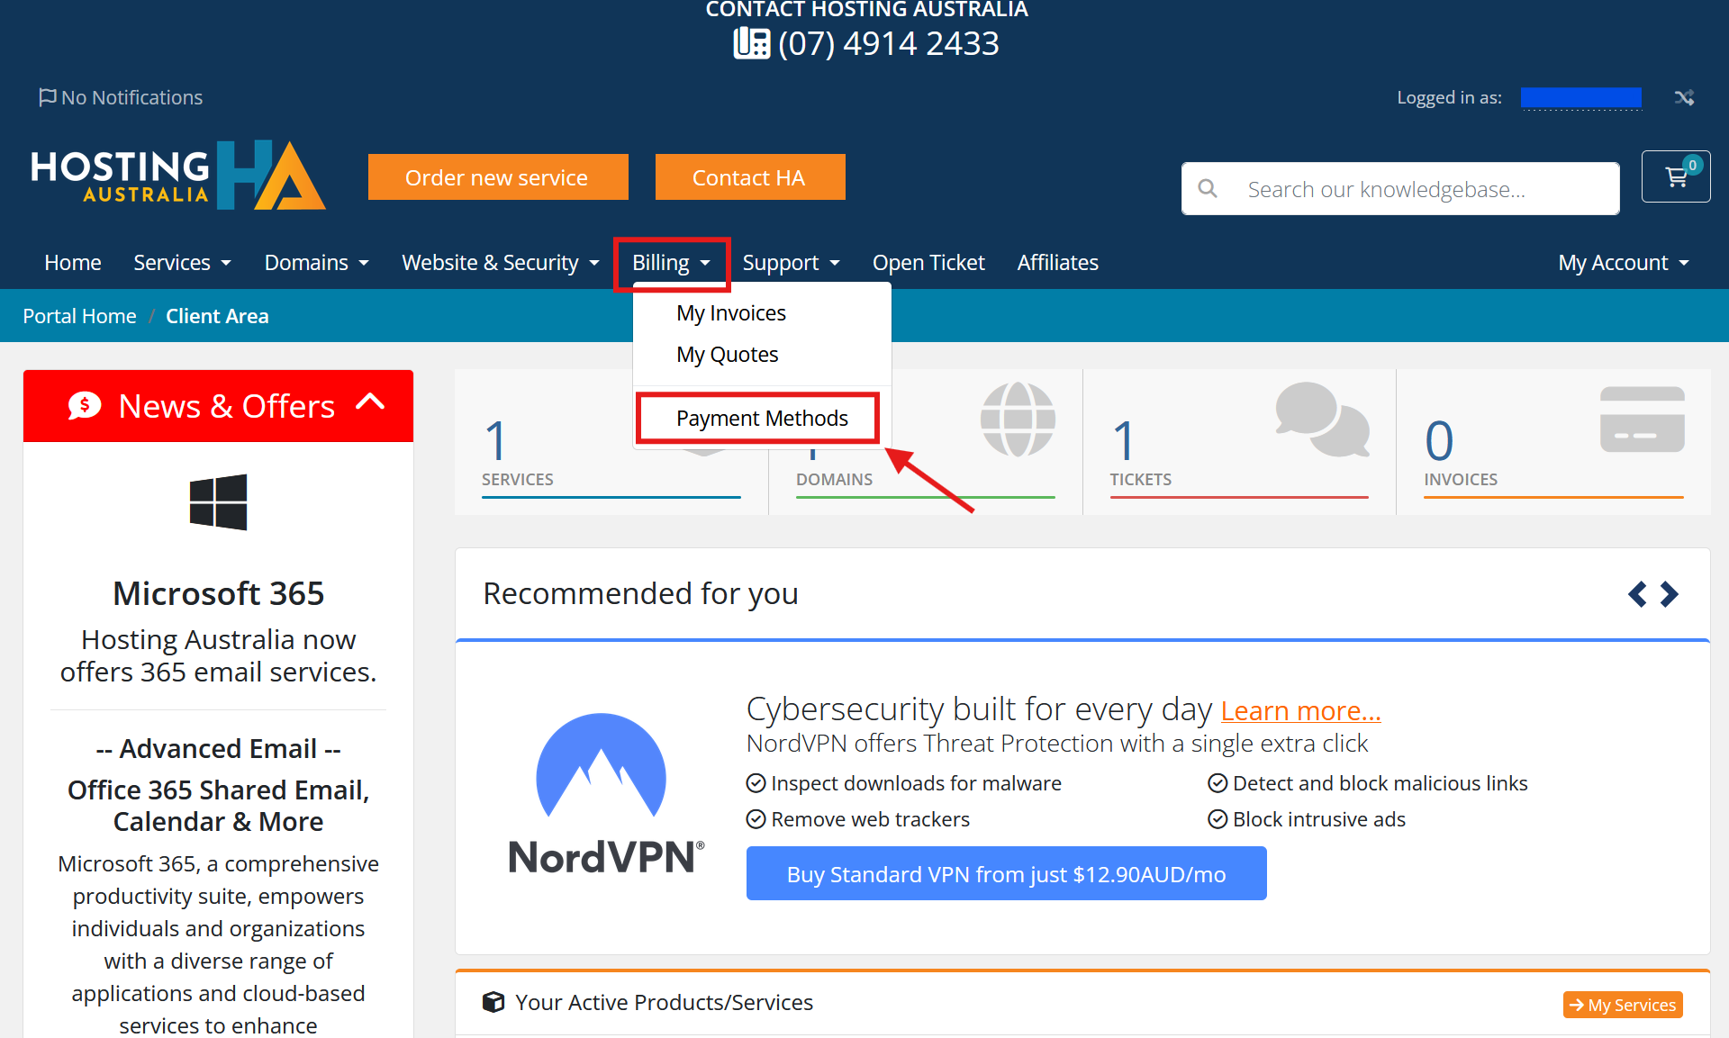Click 'Block intrusive ads' text

[x=1319, y=819]
